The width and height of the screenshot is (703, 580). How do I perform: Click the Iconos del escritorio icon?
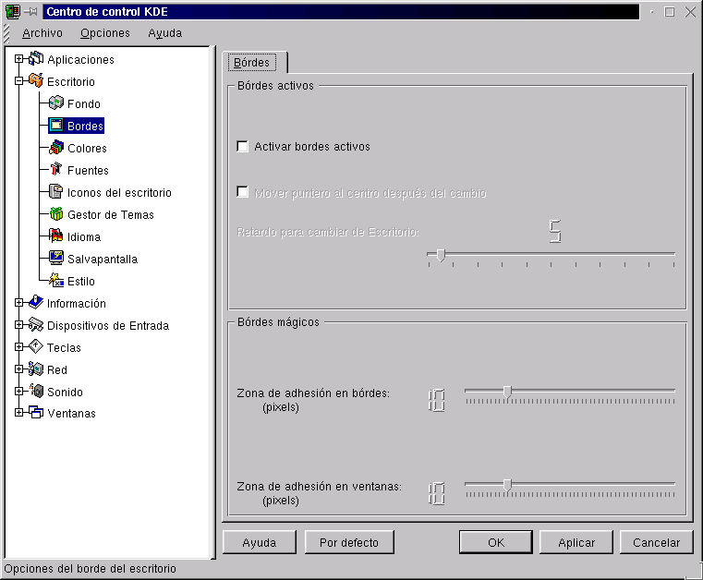[55, 192]
